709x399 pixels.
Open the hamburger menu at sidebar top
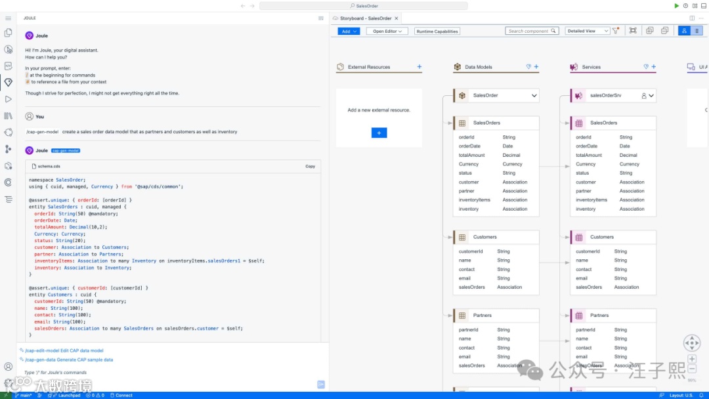tap(8, 18)
